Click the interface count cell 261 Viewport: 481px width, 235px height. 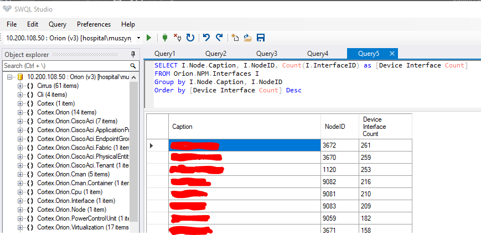click(x=385, y=145)
